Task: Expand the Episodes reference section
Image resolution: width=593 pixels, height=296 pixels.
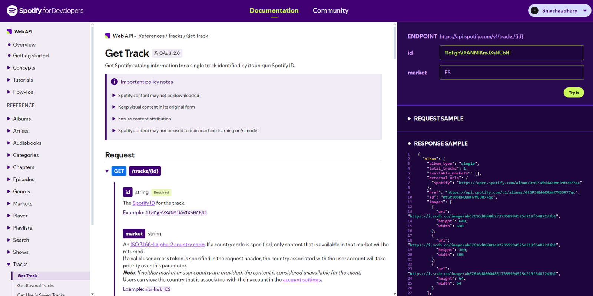Action: [20, 179]
